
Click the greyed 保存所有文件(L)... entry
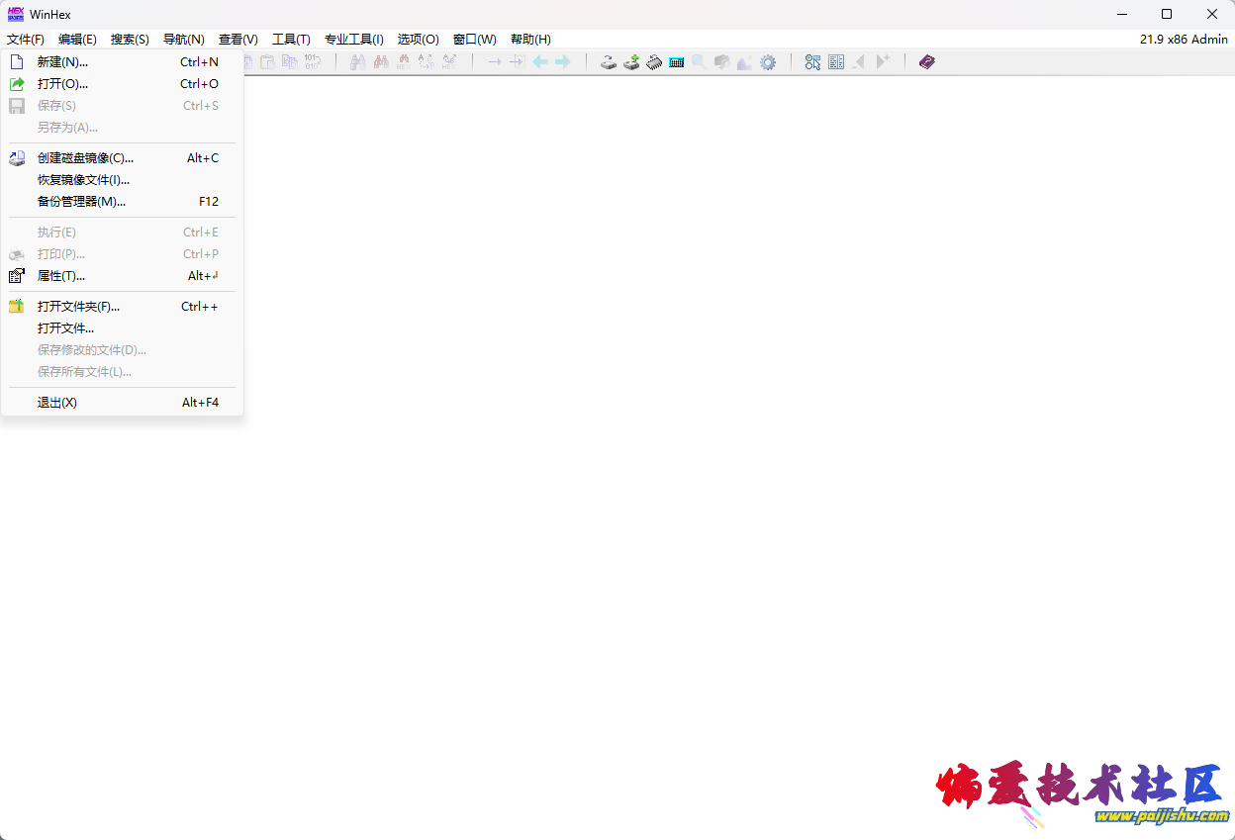(122, 371)
